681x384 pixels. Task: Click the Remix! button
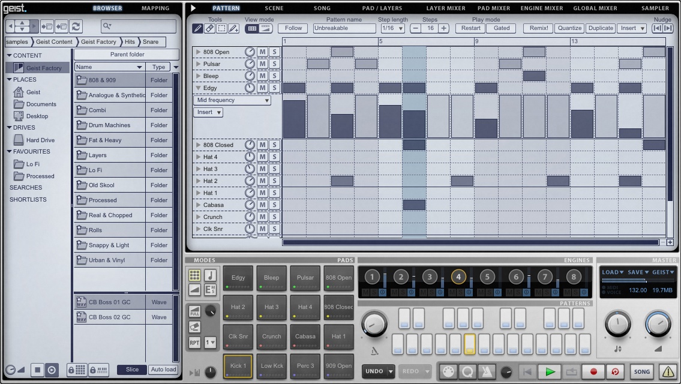coord(539,28)
